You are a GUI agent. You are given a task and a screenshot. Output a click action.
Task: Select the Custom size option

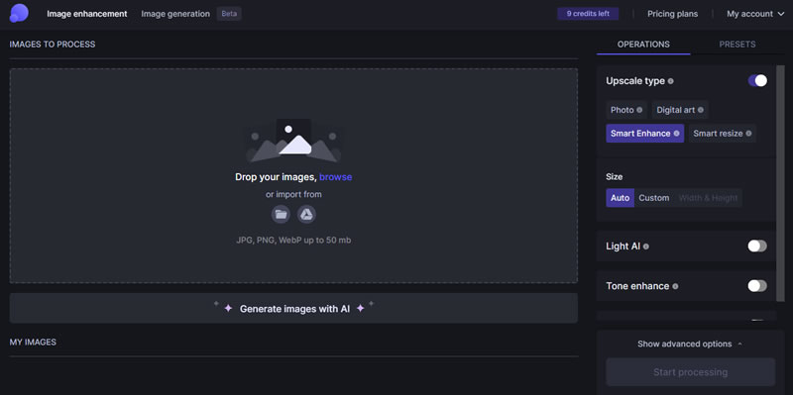click(654, 198)
